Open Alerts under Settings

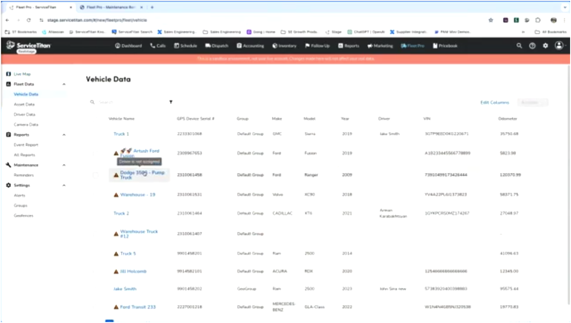(19, 196)
